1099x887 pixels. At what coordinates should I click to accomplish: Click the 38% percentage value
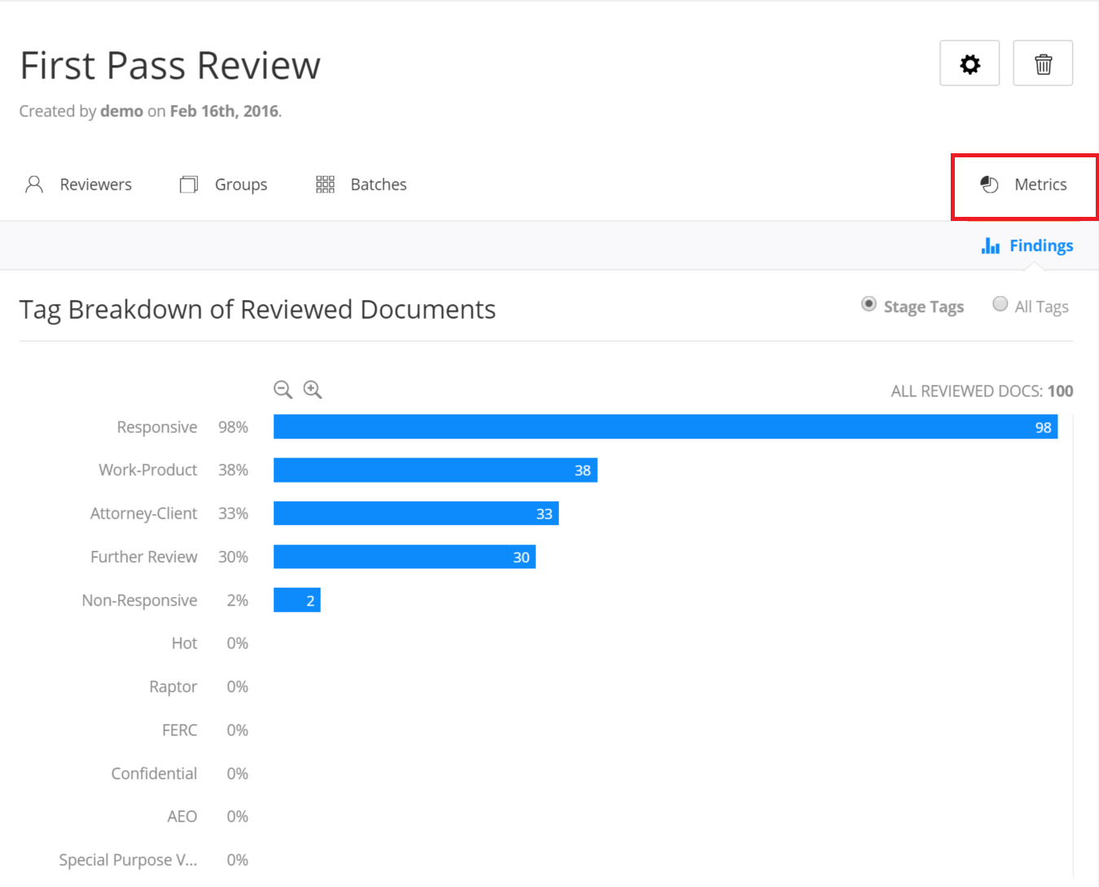coord(233,470)
